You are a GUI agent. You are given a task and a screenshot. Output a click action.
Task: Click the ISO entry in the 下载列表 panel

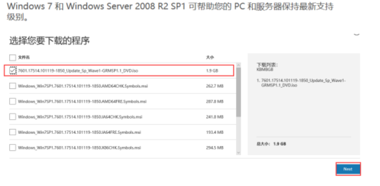[300, 83]
